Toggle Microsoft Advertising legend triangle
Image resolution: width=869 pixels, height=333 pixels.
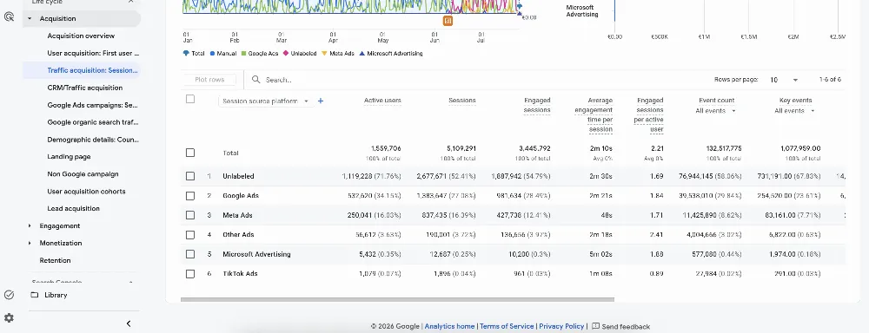tap(362, 54)
